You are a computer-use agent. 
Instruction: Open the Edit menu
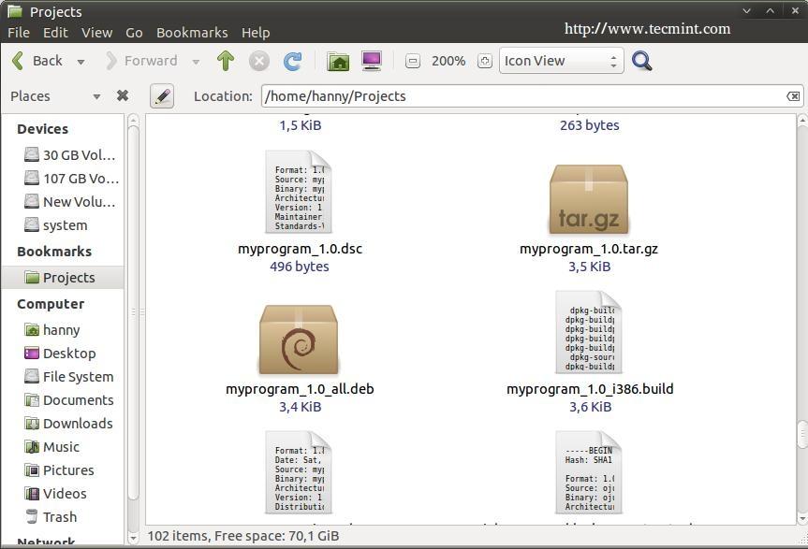pyautogui.click(x=55, y=32)
